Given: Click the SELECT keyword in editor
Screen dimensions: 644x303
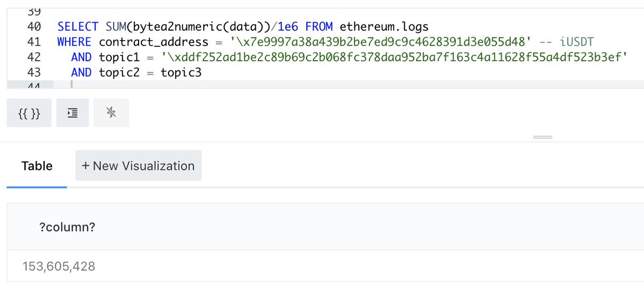Looking at the screenshot, I should click(x=78, y=27).
